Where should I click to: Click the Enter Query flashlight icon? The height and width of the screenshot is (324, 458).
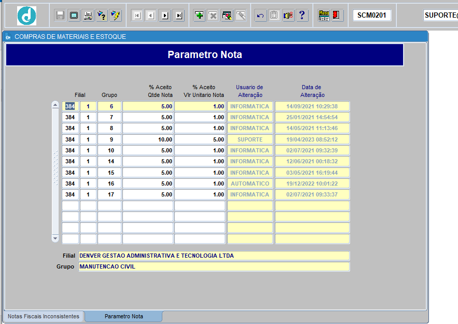[102, 15]
